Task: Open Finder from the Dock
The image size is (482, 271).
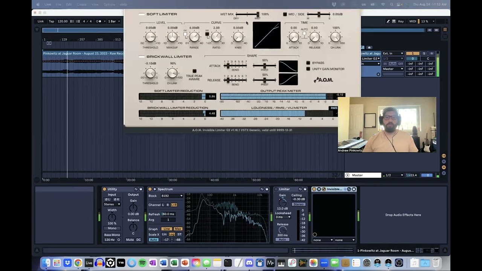Action: point(46,263)
